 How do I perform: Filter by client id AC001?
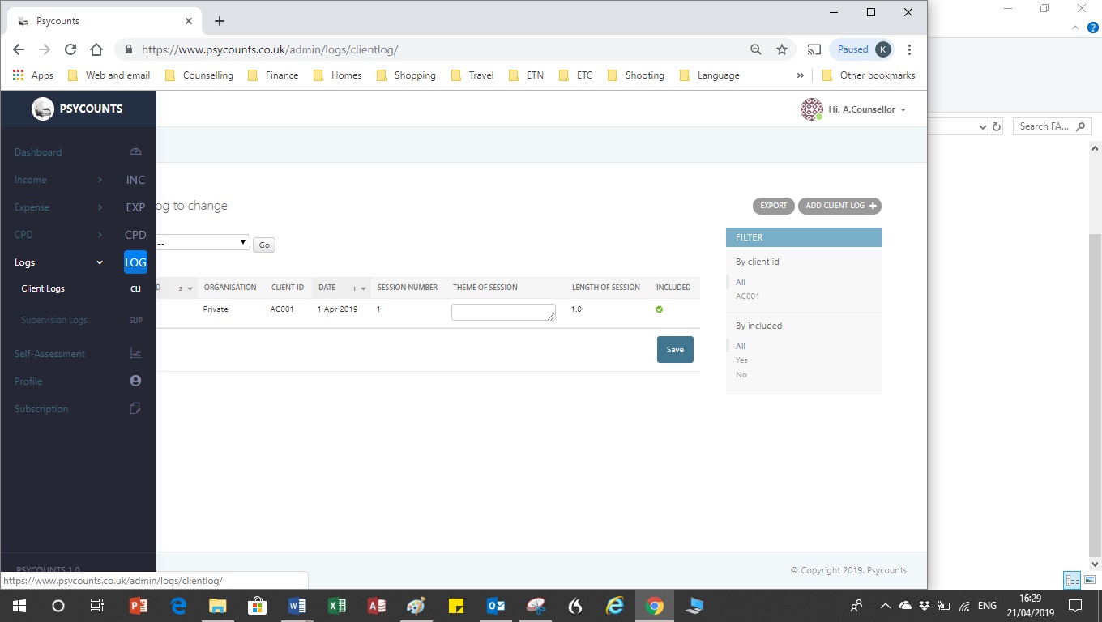747,296
